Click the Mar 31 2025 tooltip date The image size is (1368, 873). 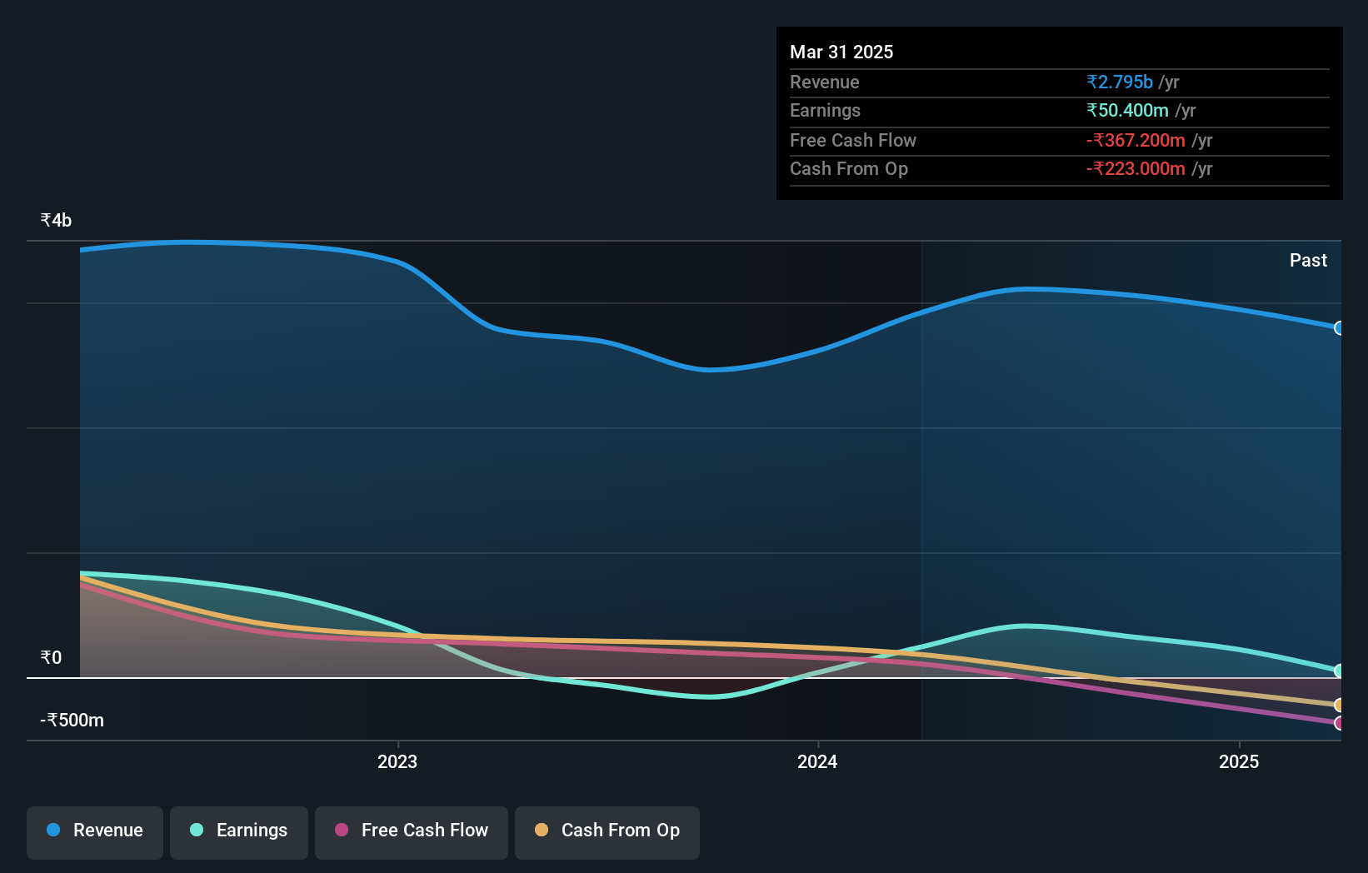coord(841,52)
